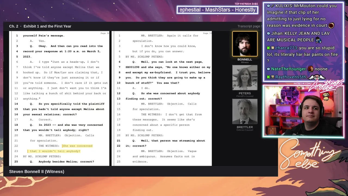Click the blue badge before KULIXIS
Image resolution: width=348 pixels, height=196 pixels.
268,6
